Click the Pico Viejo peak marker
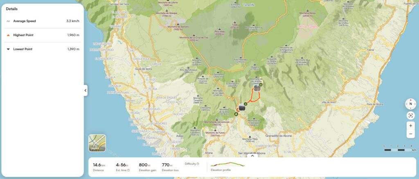The height and width of the screenshot is (179, 419). (x=219, y=29)
